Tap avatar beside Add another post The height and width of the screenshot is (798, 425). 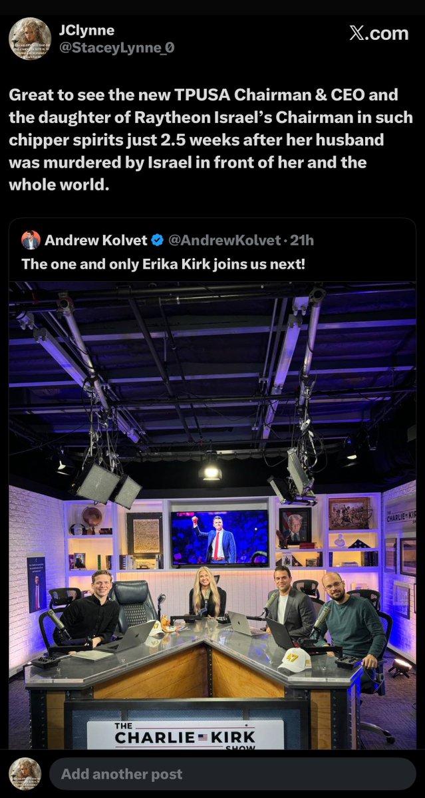tap(25, 774)
